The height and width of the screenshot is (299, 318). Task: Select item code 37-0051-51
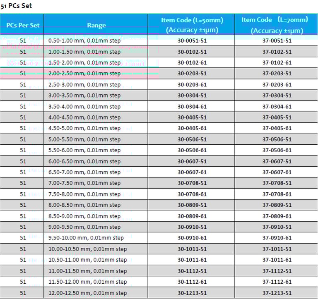[277, 41]
